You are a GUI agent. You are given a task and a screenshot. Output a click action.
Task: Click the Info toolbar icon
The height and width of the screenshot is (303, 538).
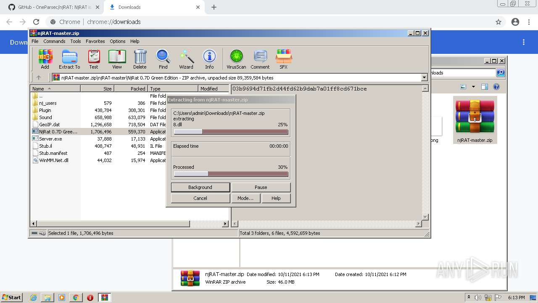coord(209,59)
